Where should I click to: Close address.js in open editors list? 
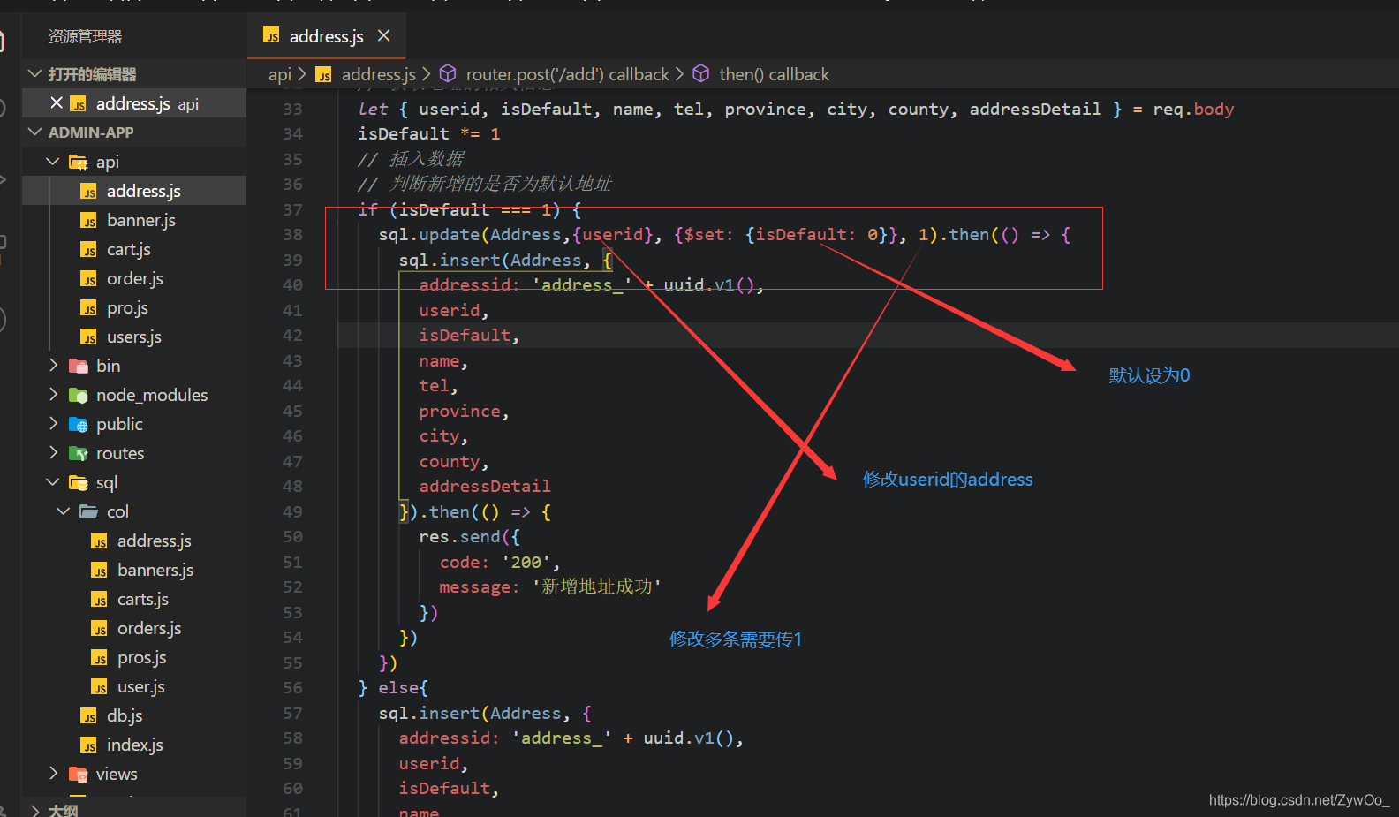57,103
